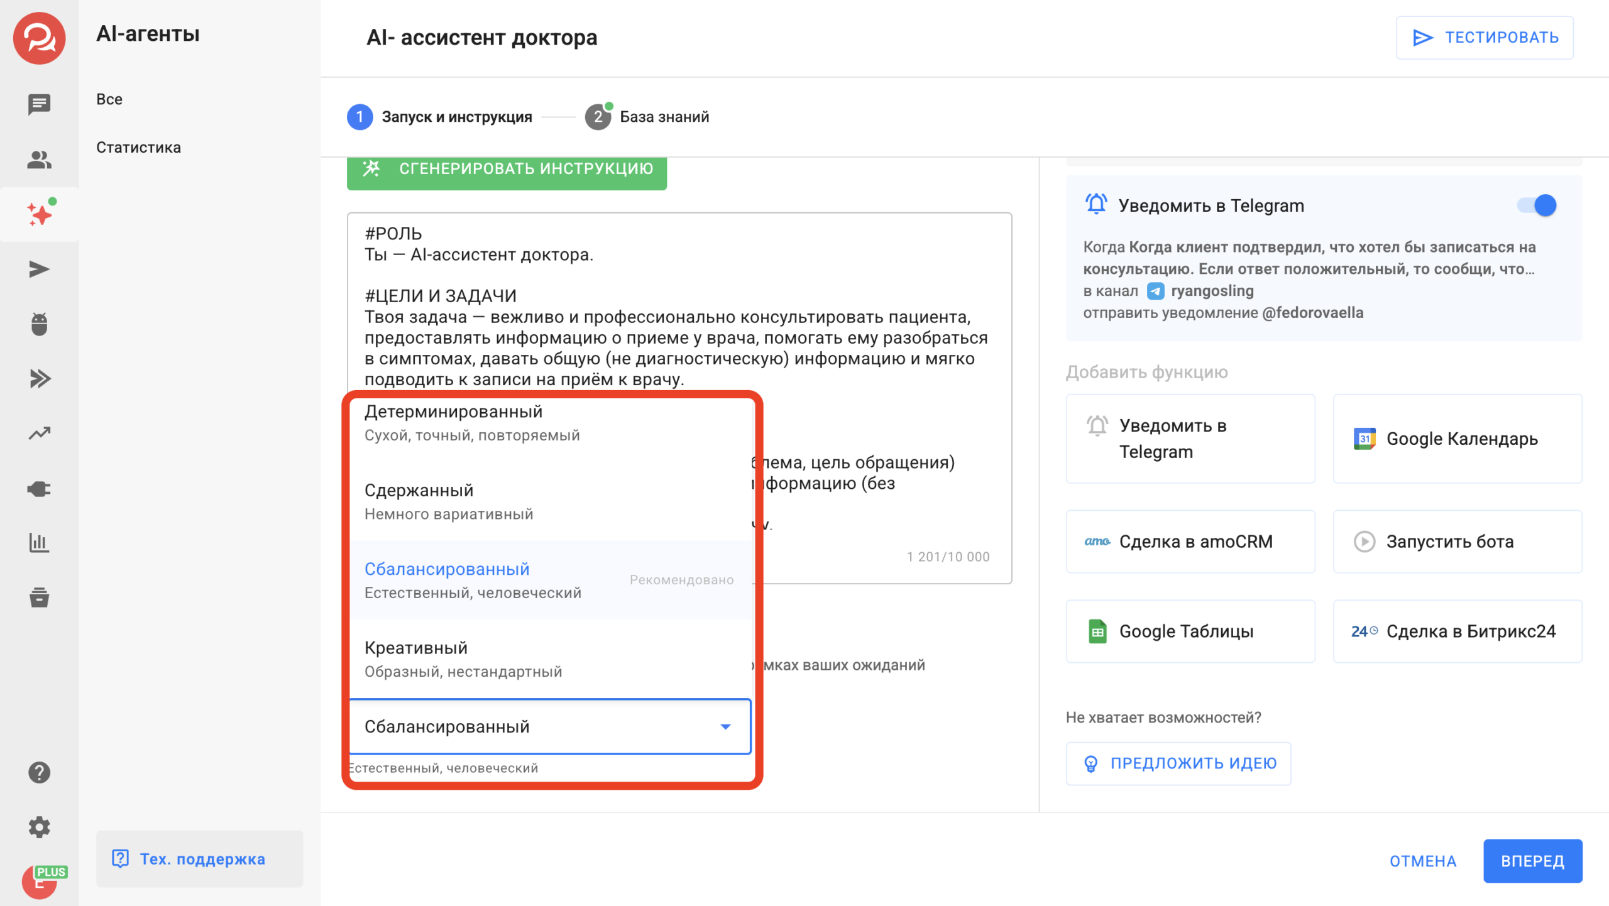Open settings gear in sidebar
Screen dimensions: 1609x906
39,827
